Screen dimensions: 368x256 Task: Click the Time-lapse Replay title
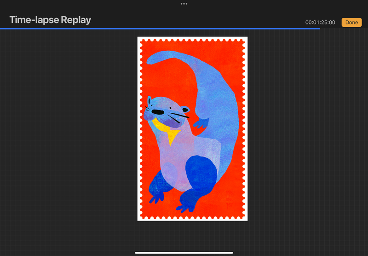pyautogui.click(x=50, y=20)
